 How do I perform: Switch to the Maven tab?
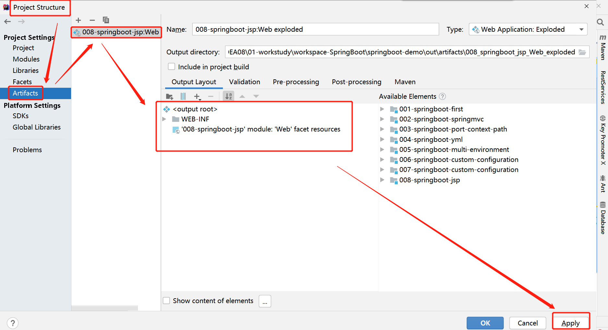[405, 82]
